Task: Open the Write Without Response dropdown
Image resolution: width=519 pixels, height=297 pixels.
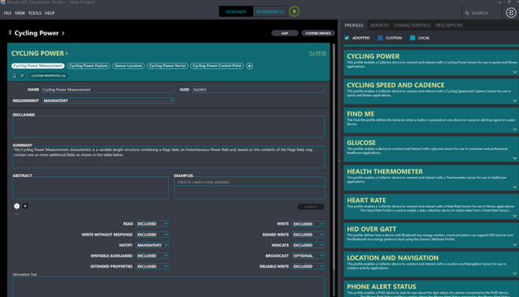Action: point(152,234)
